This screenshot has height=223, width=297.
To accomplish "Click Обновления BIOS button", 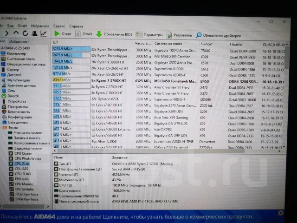I will pyautogui.click(x=114, y=34).
